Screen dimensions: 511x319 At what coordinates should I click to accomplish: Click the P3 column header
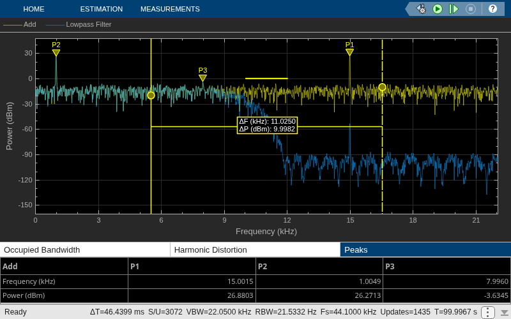coord(446,266)
